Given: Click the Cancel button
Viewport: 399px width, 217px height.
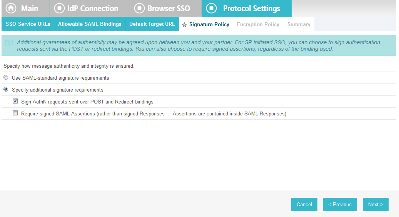Looking at the screenshot, I should point(304,205).
